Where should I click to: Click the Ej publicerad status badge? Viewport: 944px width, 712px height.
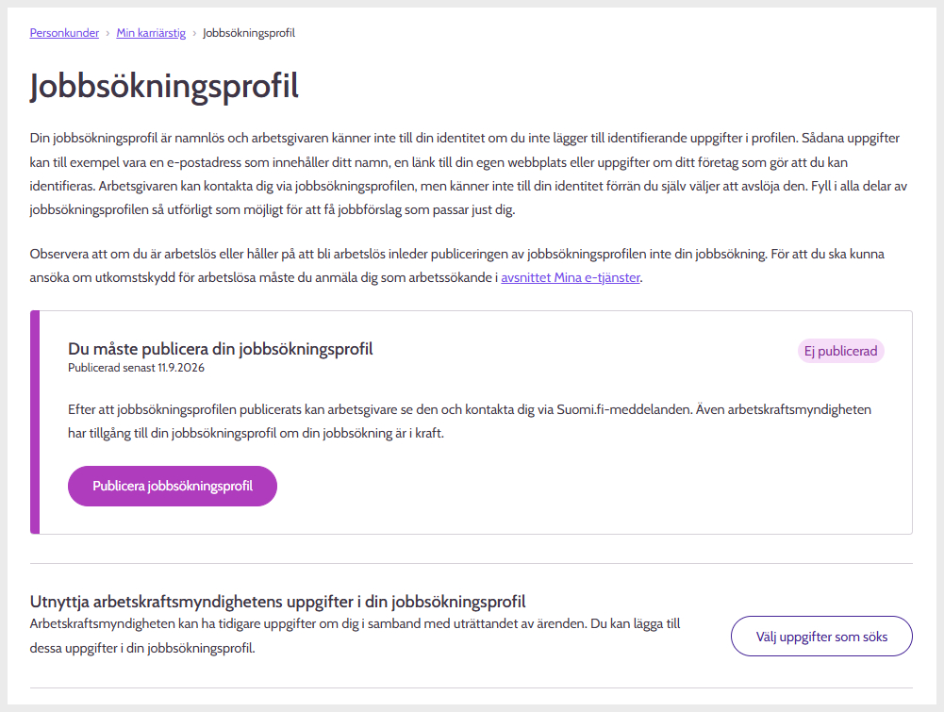(840, 351)
